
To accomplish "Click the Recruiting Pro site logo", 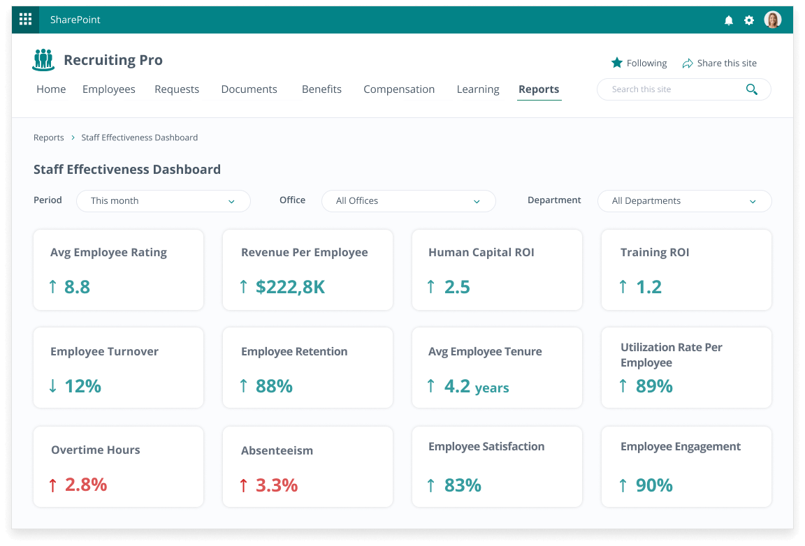I will click(43, 60).
